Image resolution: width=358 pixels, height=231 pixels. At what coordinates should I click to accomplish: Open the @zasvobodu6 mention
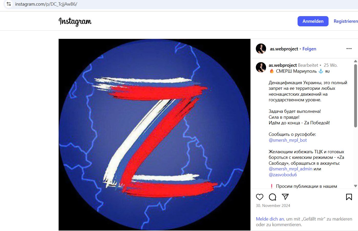pyautogui.click(x=283, y=175)
